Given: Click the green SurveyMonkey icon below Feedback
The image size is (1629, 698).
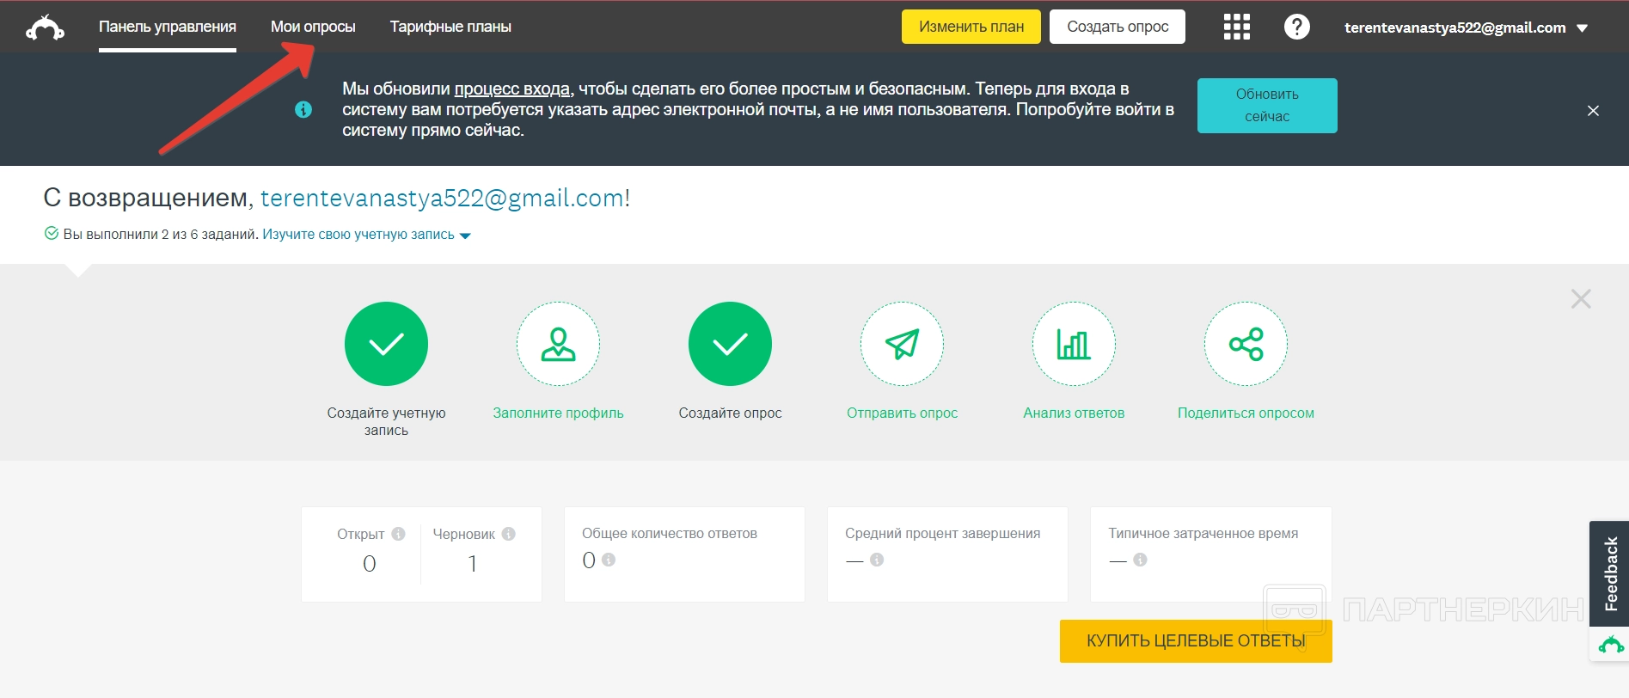Looking at the screenshot, I should coord(1611,644).
